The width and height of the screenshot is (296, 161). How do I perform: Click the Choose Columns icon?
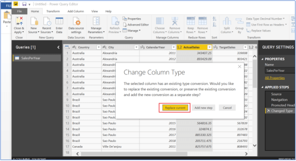click(159, 21)
